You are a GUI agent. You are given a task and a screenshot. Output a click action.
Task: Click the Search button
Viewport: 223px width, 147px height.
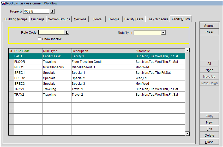[209, 26]
